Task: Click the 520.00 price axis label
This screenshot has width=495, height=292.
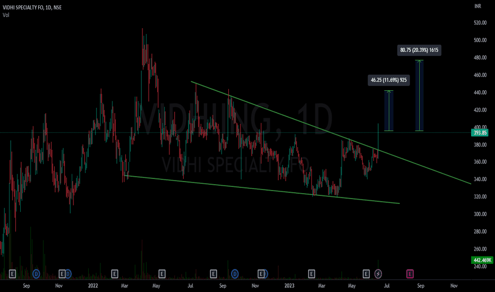Action: (x=480, y=23)
